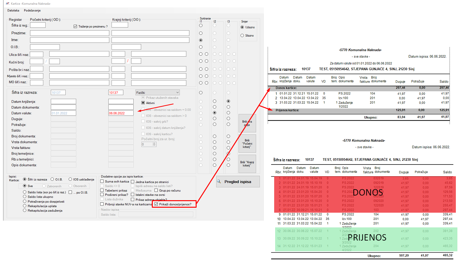This screenshot has width=463, height=264.
Task: Check 'Jedna kartica po stranici' option
Action: (x=133, y=182)
